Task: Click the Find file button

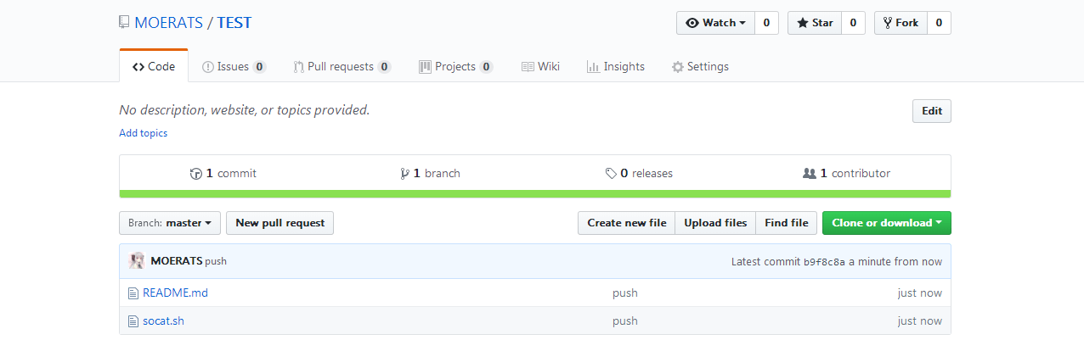Action: point(787,223)
